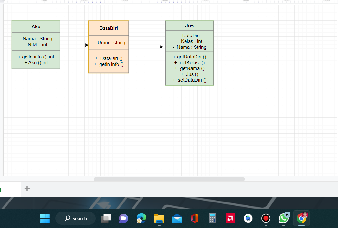Open the screen recorder app
Image resolution: width=338 pixels, height=228 pixels.
[x=266, y=218]
